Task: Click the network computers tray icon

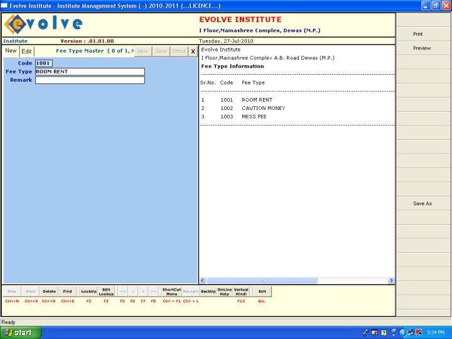Action: click(411, 332)
